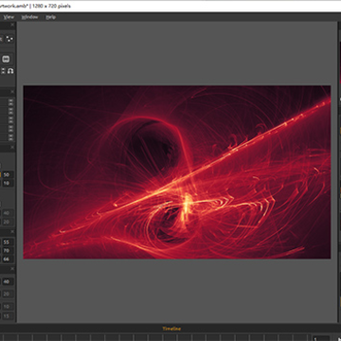
Task: Close the panel holding values 55, 70, 66
Action: click(12, 232)
